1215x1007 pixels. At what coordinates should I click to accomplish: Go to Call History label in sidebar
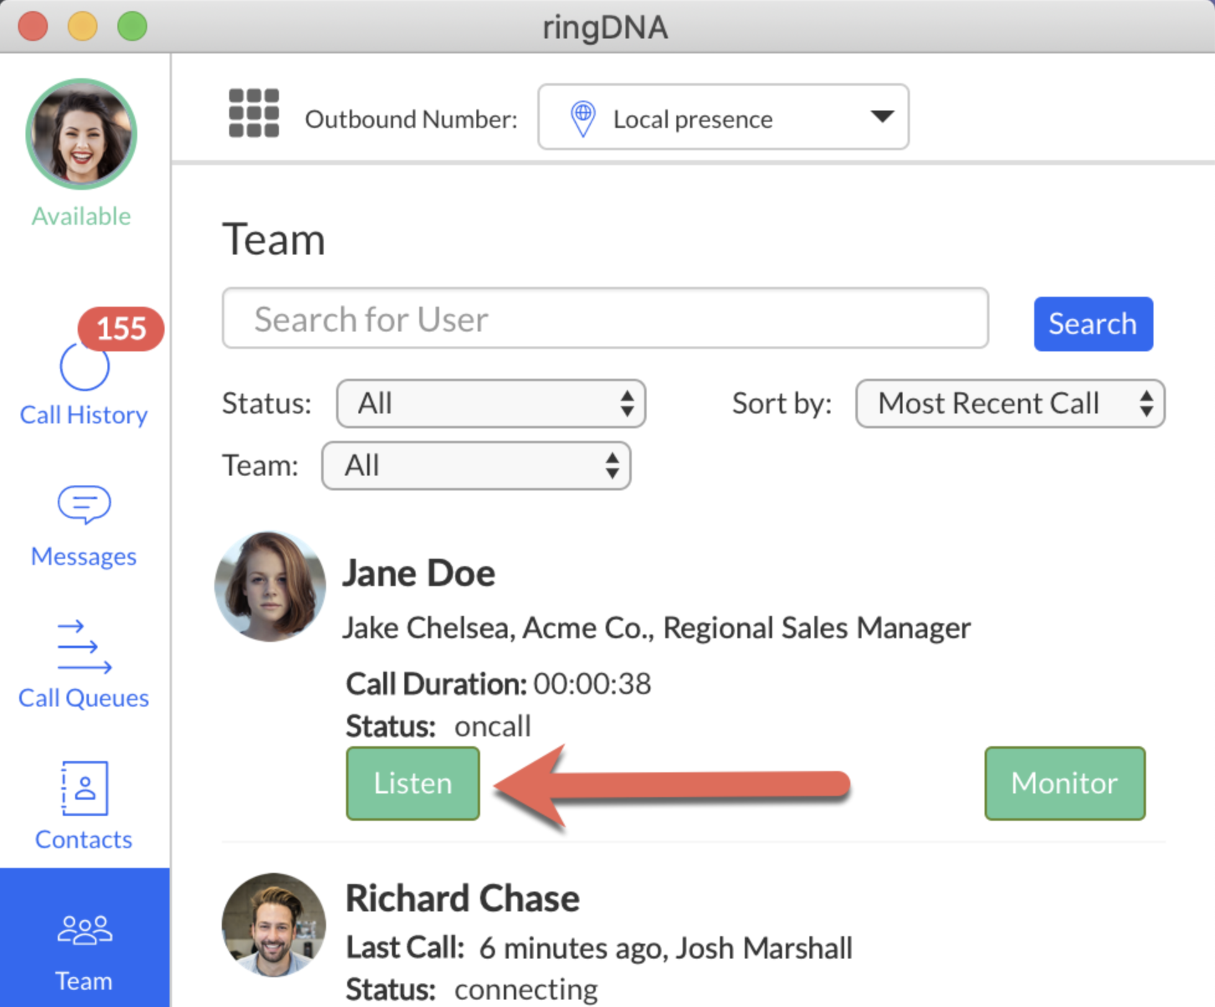pos(84,415)
